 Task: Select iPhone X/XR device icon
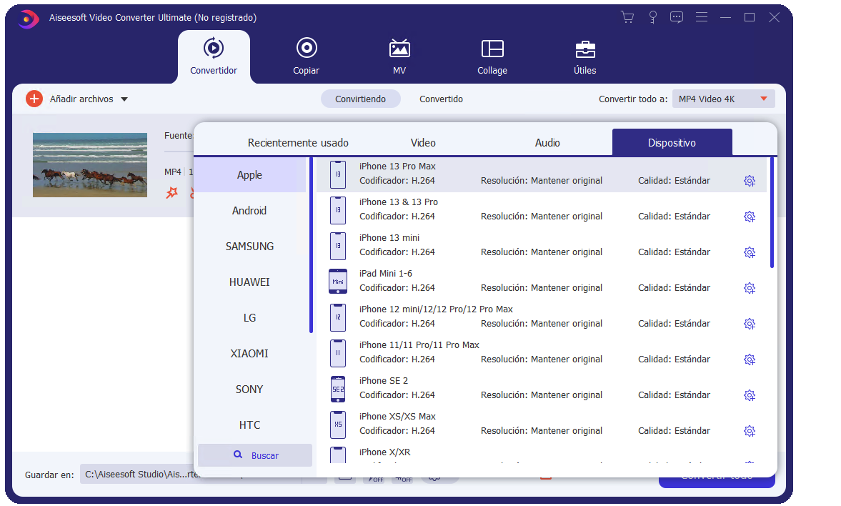pyautogui.click(x=338, y=455)
